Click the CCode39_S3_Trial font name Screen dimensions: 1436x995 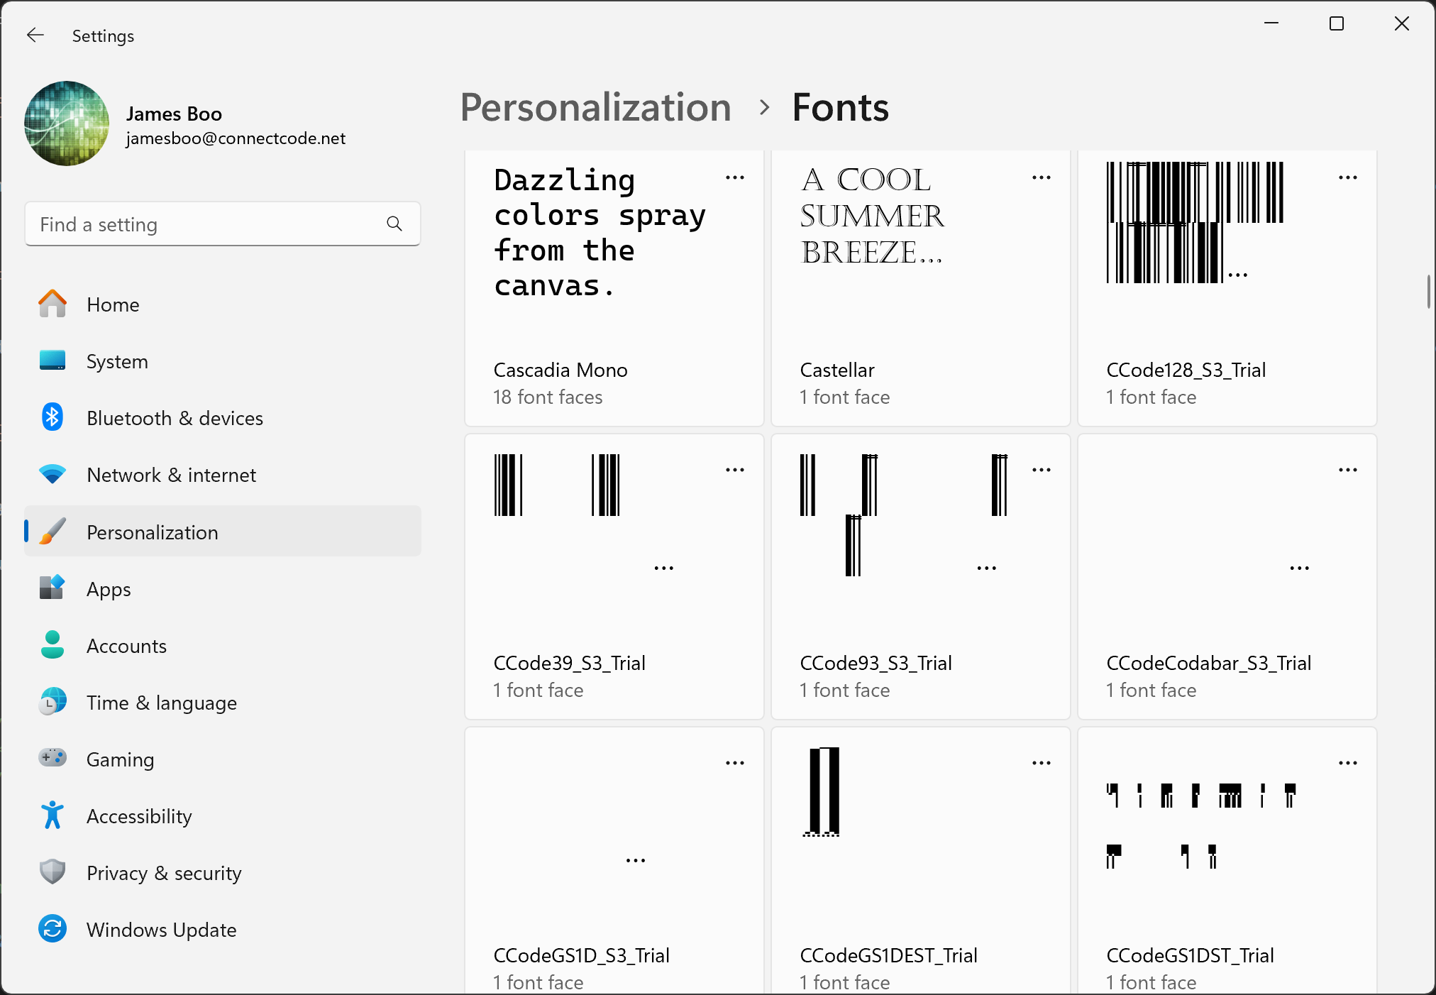(569, 663)
